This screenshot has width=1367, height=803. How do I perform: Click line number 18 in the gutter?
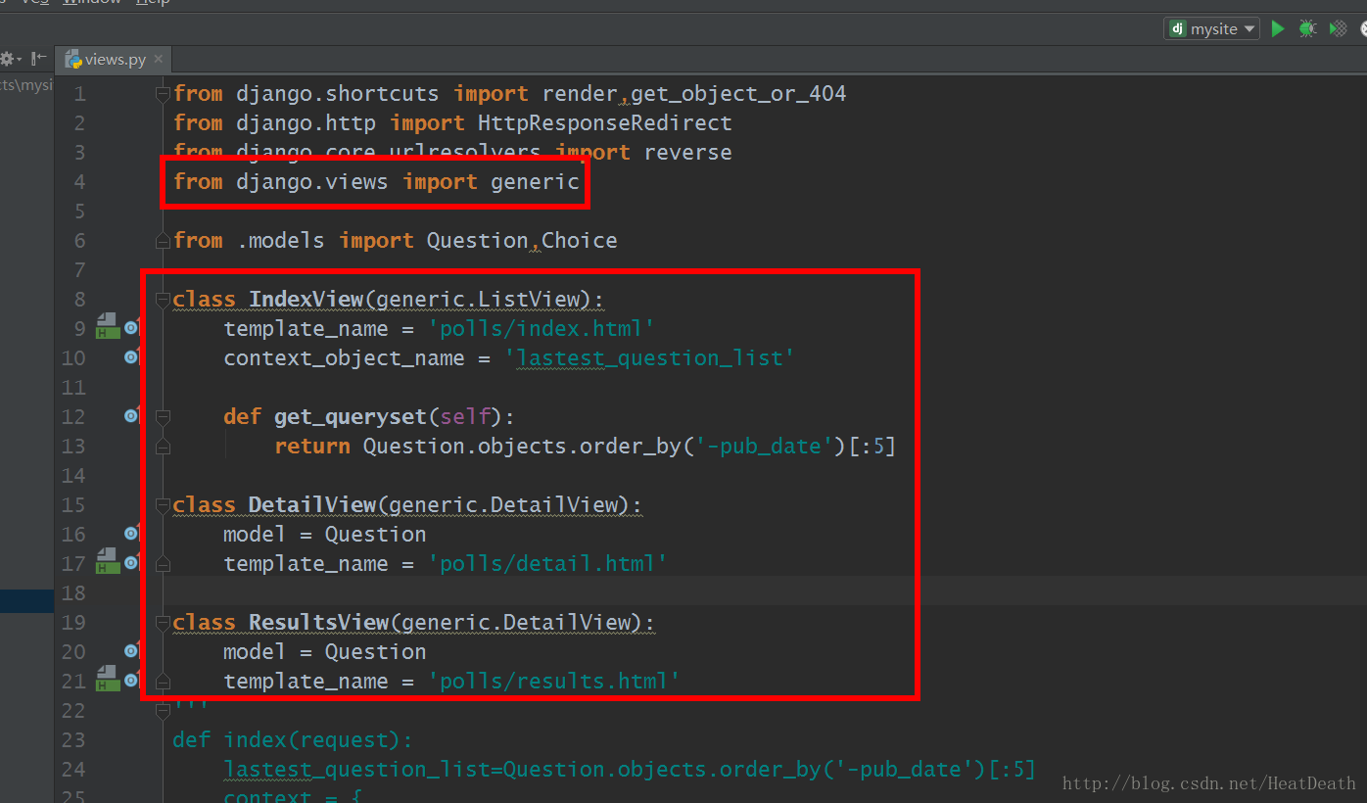pos(73,593)
